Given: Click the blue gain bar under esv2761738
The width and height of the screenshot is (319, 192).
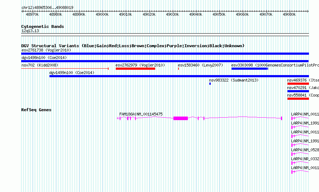Looking at the screenshot, I should [165, 54].
